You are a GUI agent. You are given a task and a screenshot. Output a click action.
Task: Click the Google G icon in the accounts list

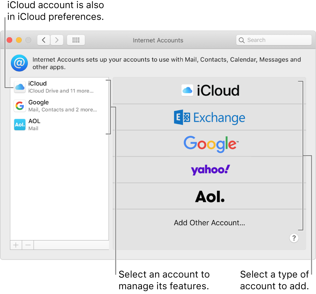[x=20, y=106]
